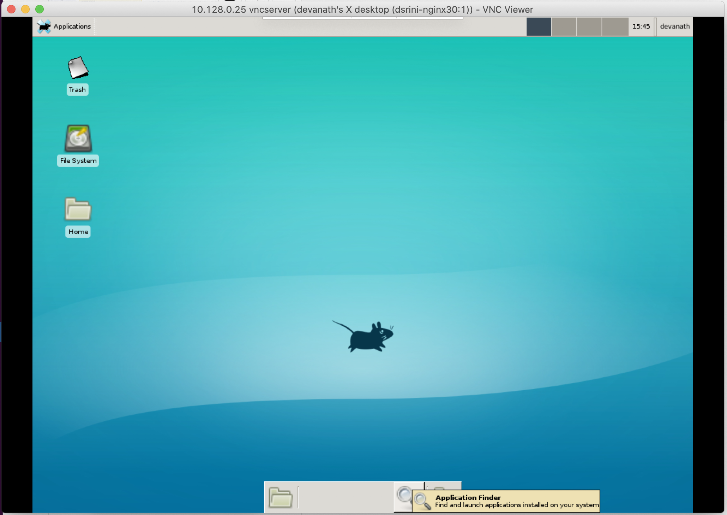Open the File System drive icon
This screenshot has width=727, height=515.
(78, 138)
